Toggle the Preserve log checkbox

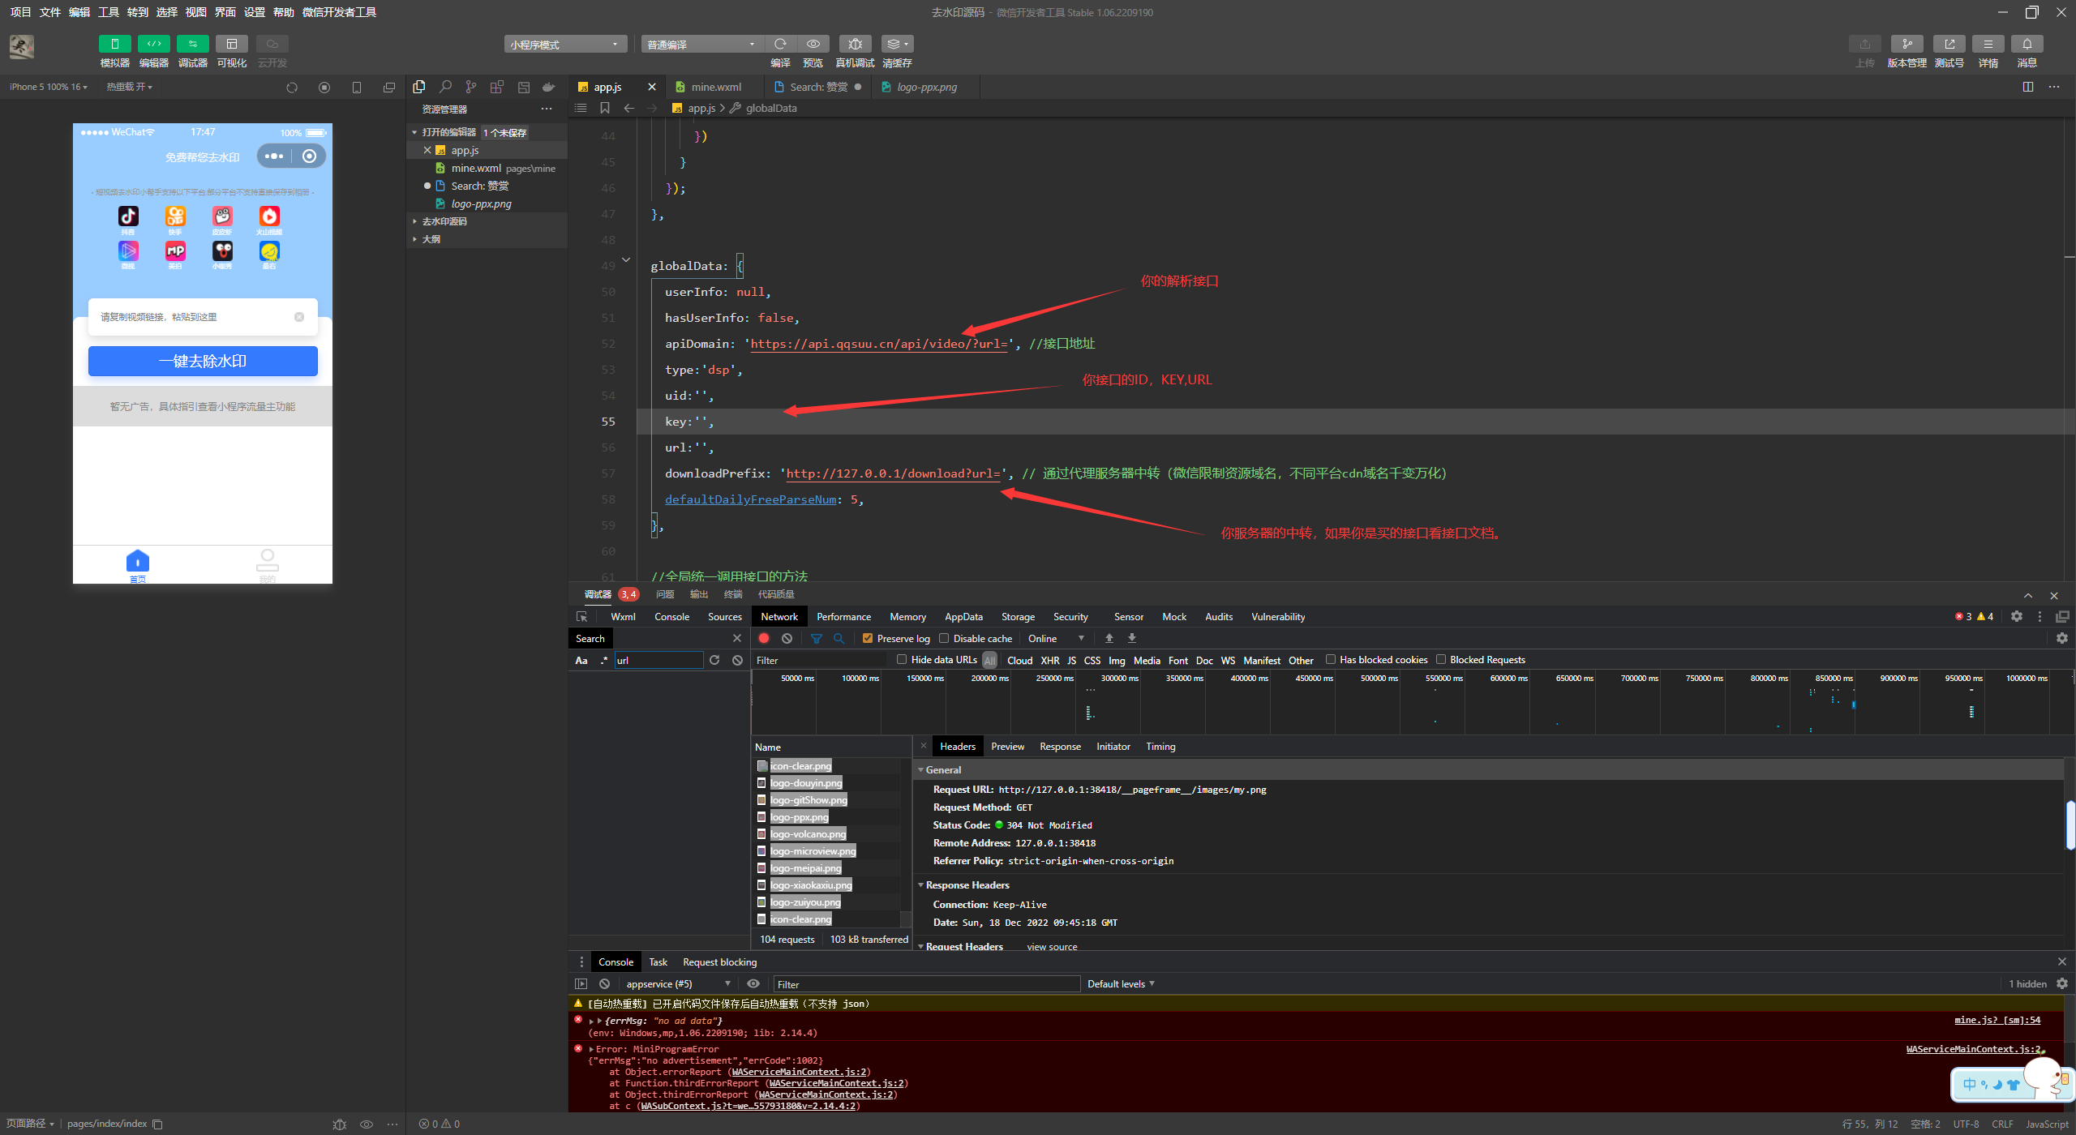[x=868, y=639]
